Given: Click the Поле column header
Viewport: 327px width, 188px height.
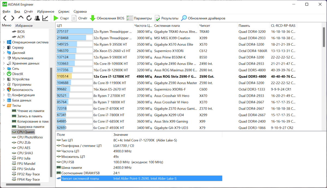Looking at the screenshot, I should tap(84, 135).
